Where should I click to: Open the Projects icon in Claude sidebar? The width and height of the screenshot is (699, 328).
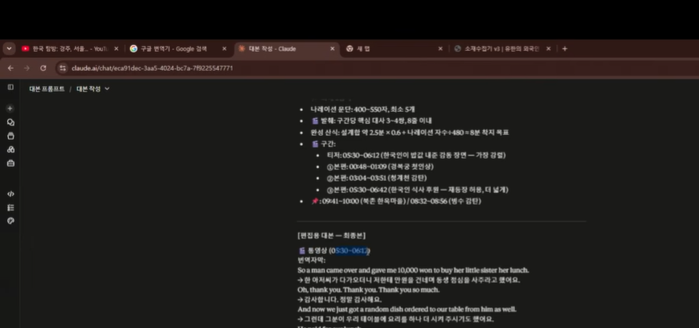(10, 136)
